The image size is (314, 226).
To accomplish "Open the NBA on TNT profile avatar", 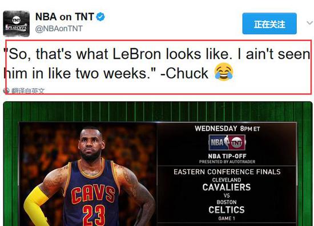I will pos(16,24).
